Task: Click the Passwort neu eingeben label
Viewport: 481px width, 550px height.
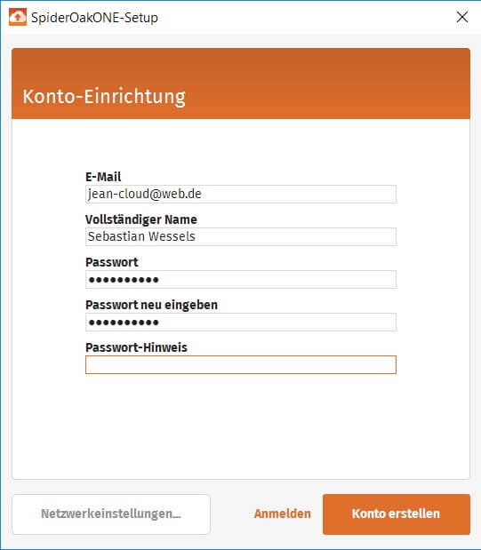Action: [x=151, y=305]
